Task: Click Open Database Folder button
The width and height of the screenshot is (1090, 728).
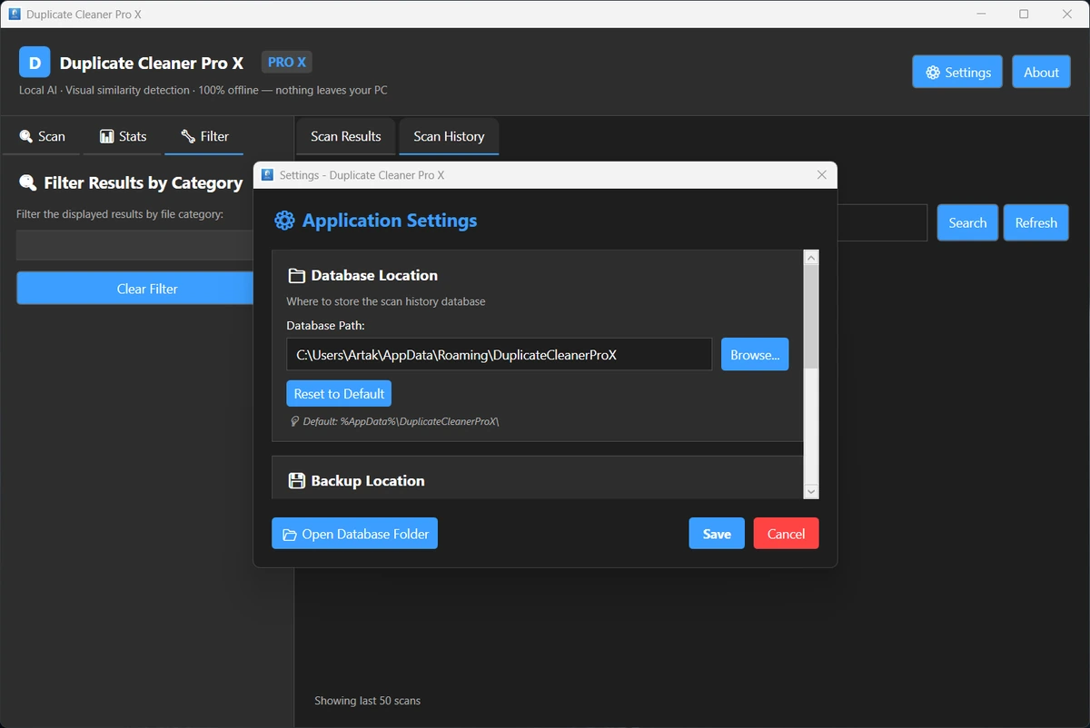Action: 355,534
